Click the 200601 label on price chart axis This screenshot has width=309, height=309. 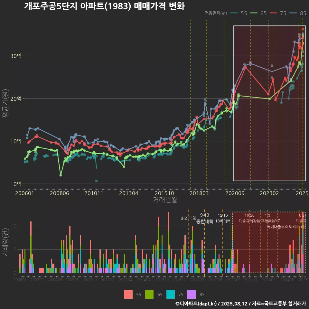point(25,193)
